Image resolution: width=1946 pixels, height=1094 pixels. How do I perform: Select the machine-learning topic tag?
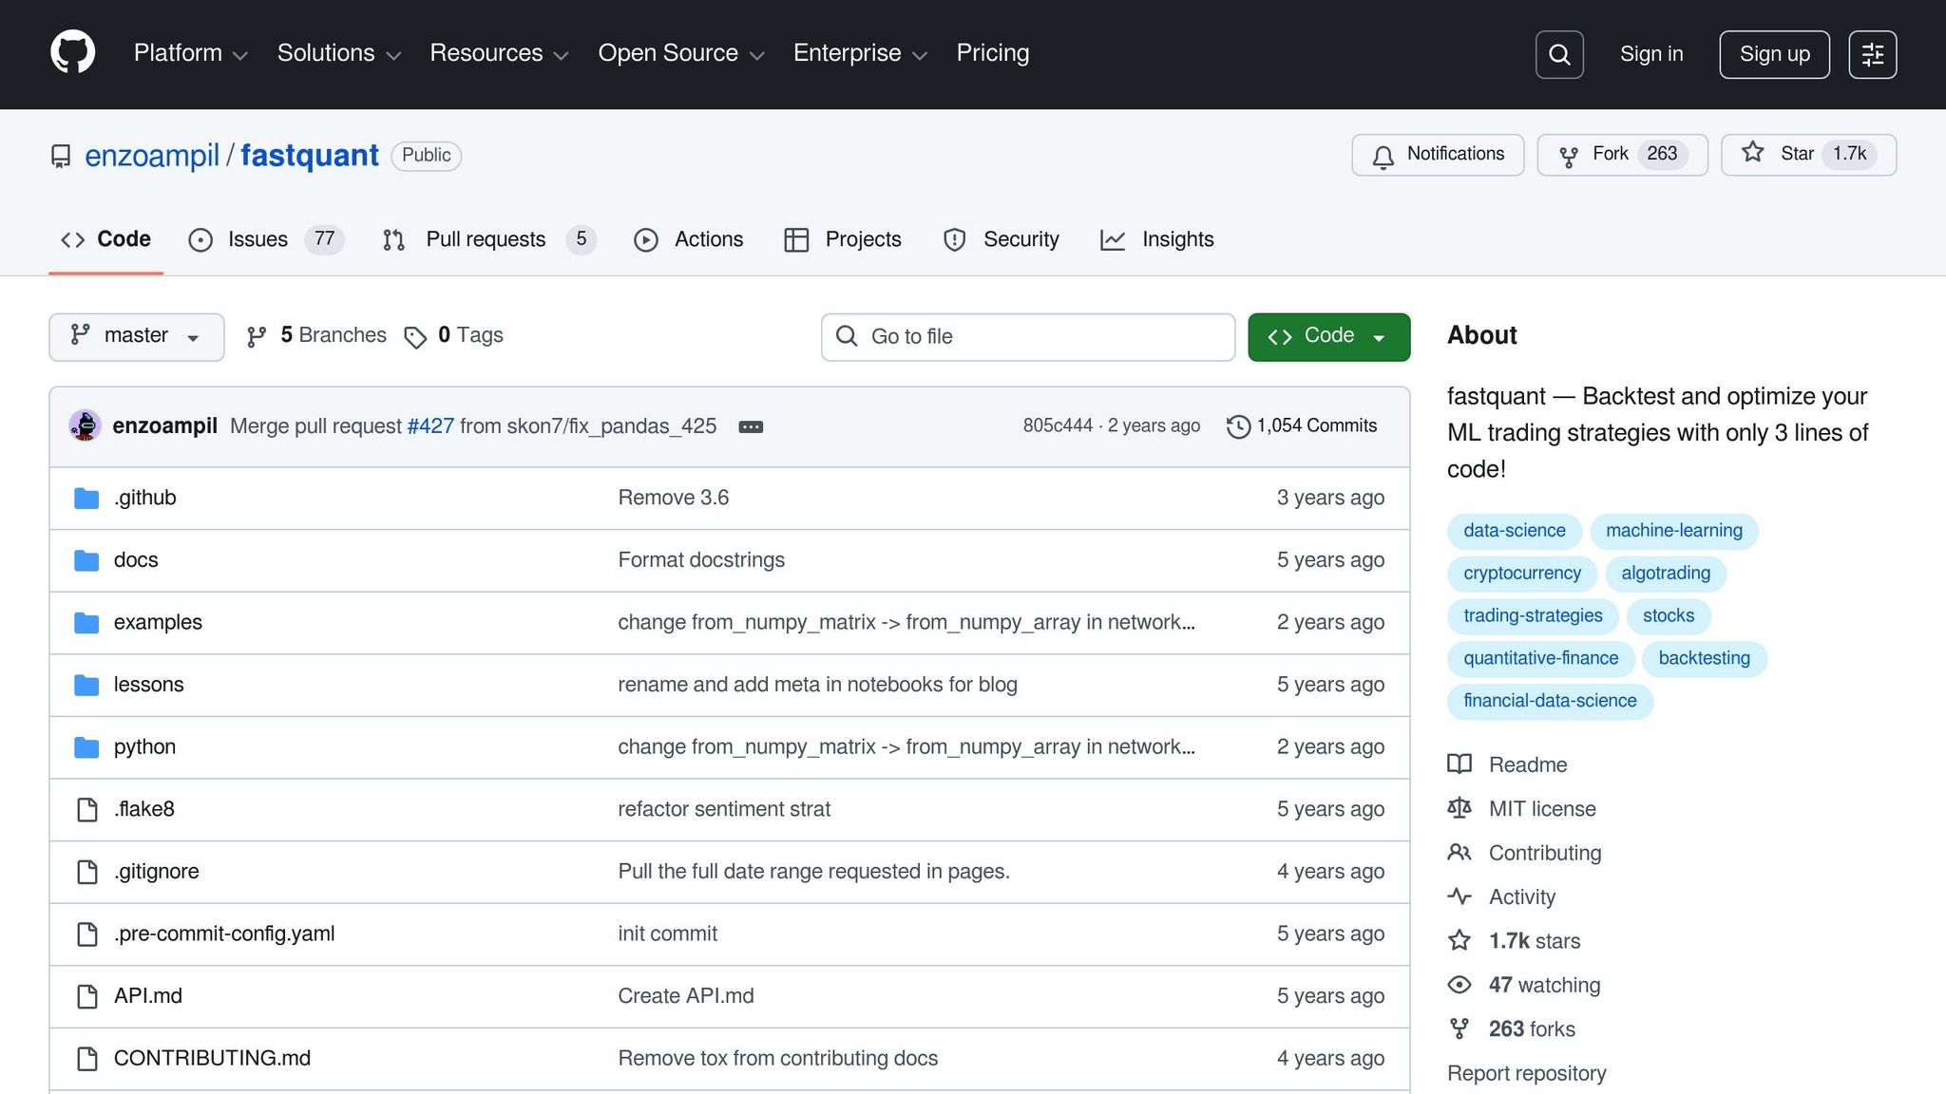coord(1673,531)
